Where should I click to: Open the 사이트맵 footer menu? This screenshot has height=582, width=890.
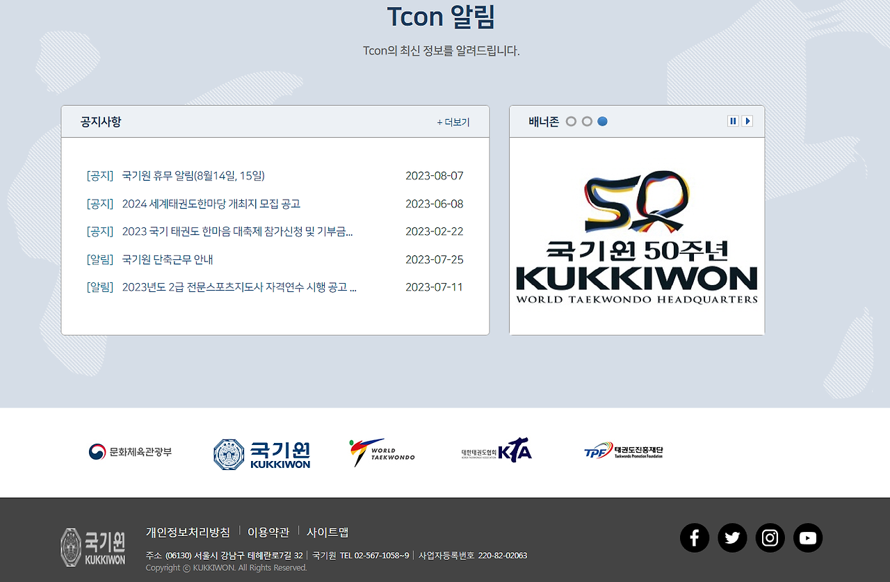(327, 532)
